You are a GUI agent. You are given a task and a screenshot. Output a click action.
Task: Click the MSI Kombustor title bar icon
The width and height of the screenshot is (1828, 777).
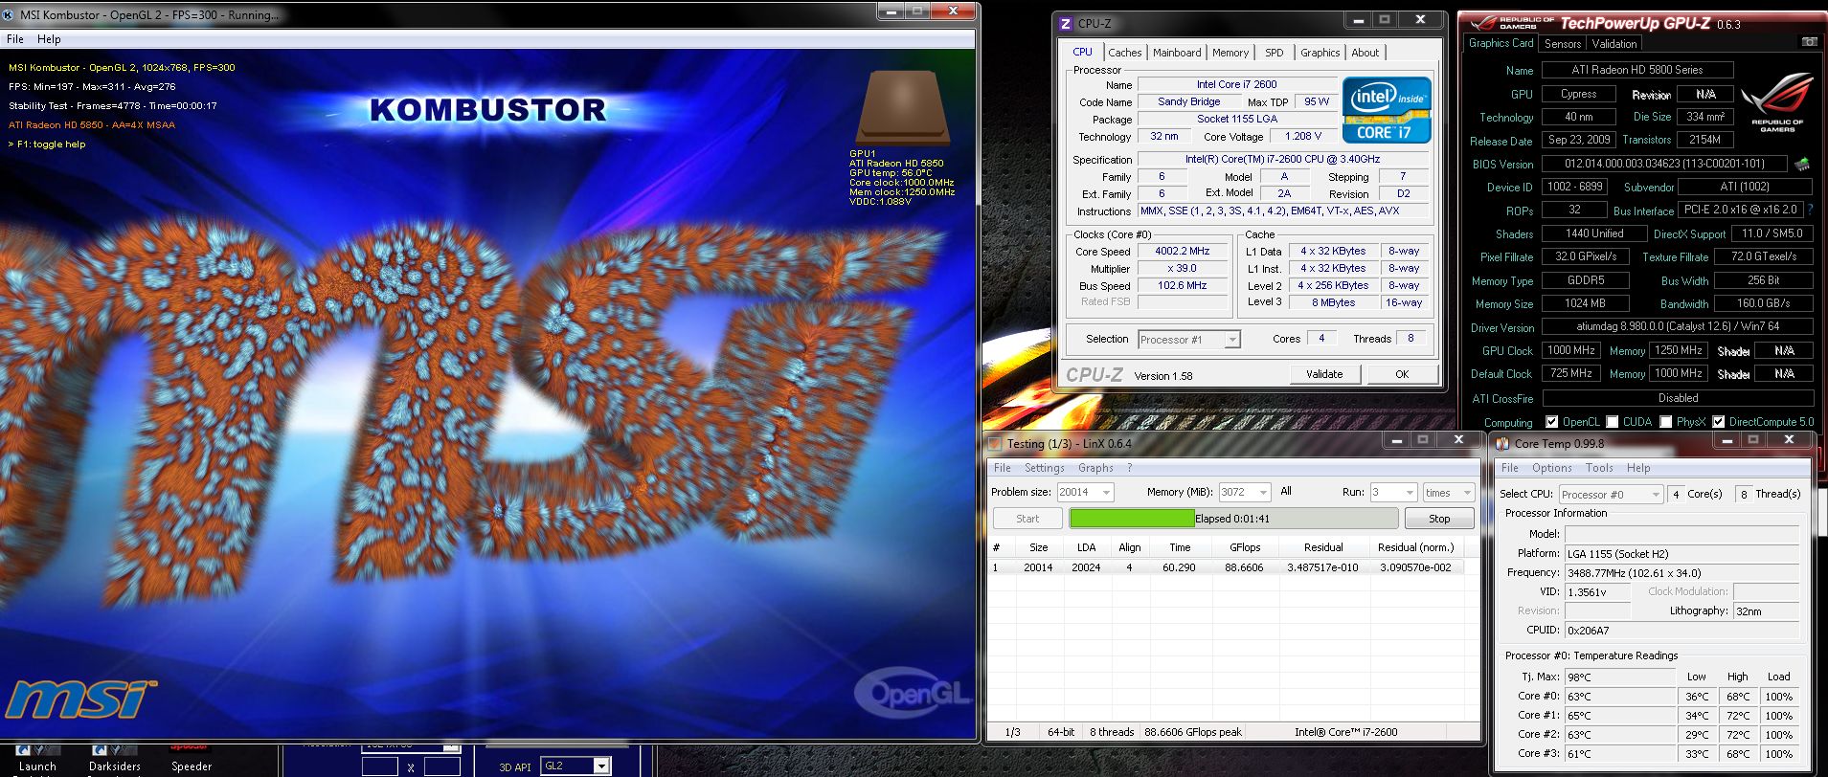coord(10,14)
